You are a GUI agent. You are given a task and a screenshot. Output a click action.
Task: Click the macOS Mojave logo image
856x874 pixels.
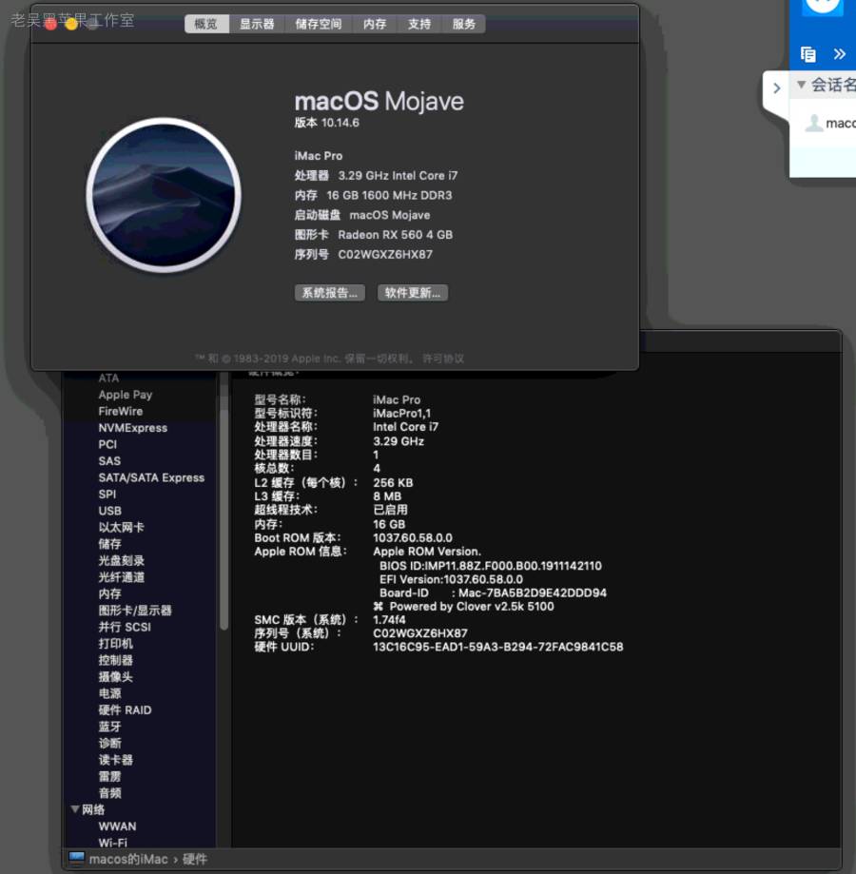[x=164, y=195]
